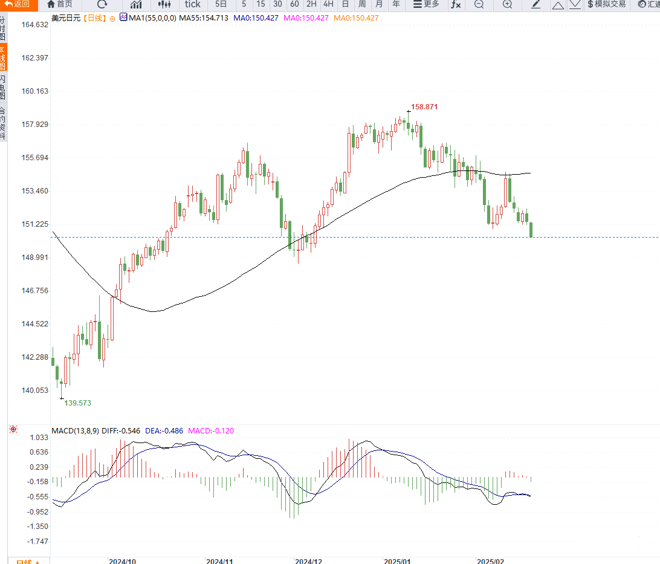Open the 合约资料 side tab
This screenshot has width=660, height=564.
point(3,123)
